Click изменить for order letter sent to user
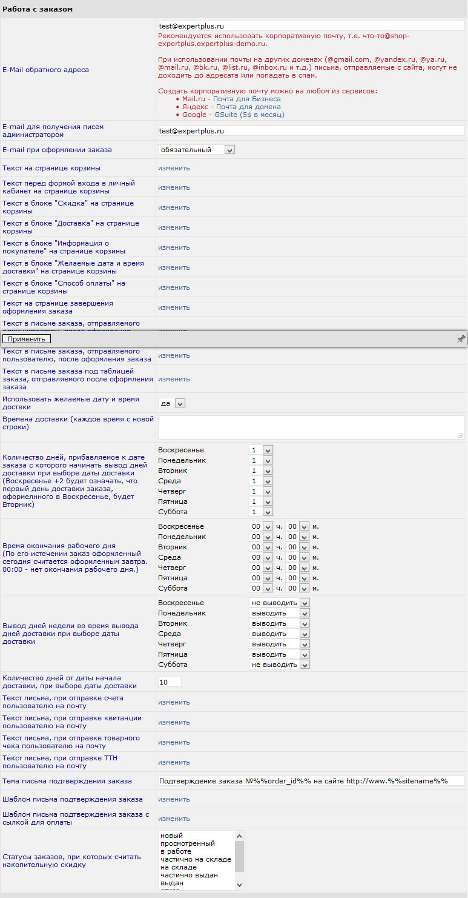Screen dimensions: 468x898 tap(174, 355)
